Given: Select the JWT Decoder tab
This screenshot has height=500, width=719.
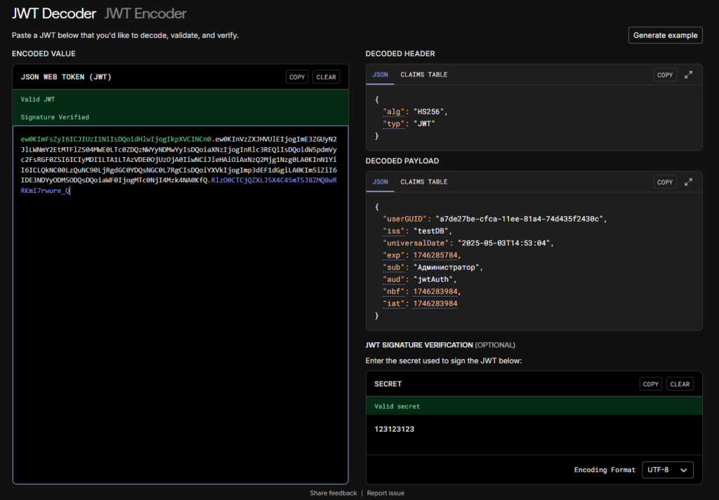Looking at the screenshot, I should (53, 13).
